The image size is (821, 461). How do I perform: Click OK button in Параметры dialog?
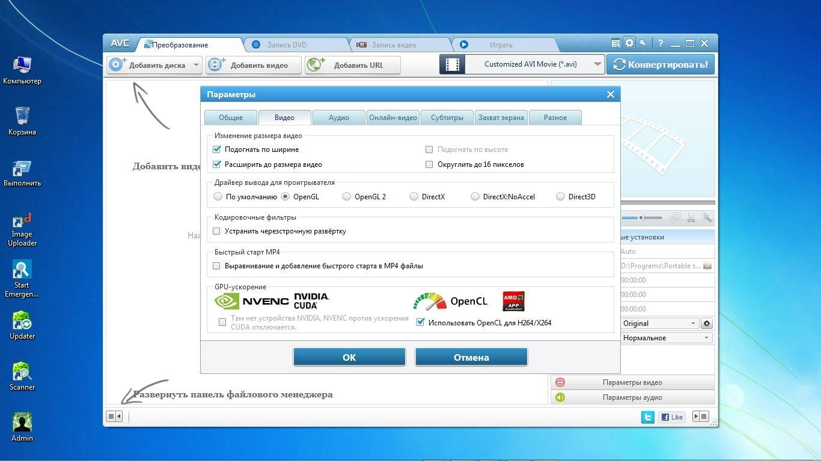[x=349, y=357]
